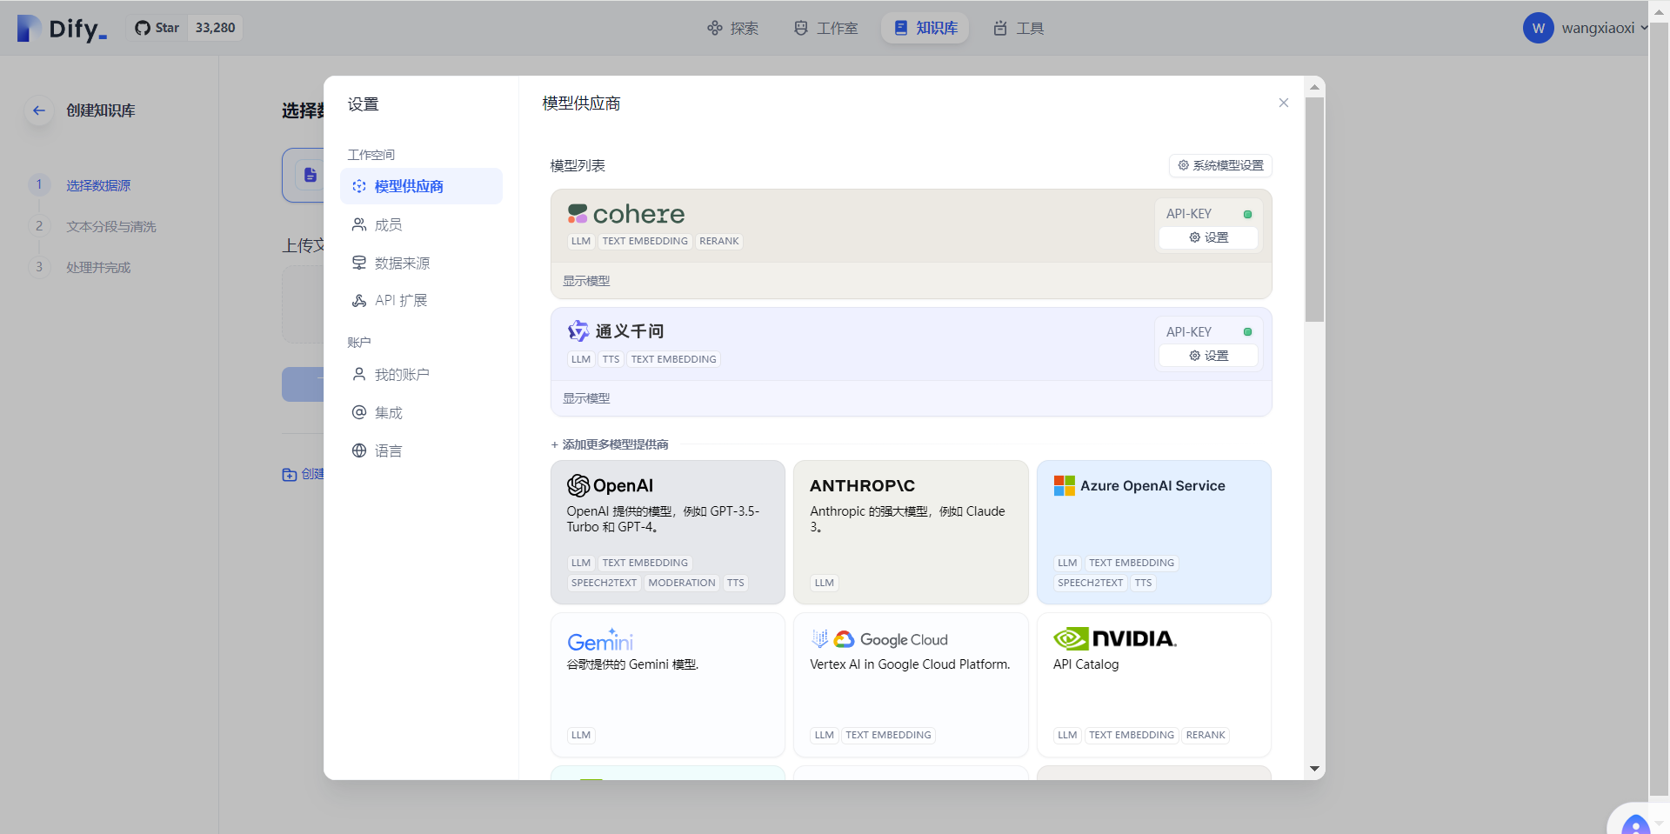Select the Google Cloud Vertex AI card
Image resolution: width=1670 pixels, height=834 pixels.
click(911, 684)
